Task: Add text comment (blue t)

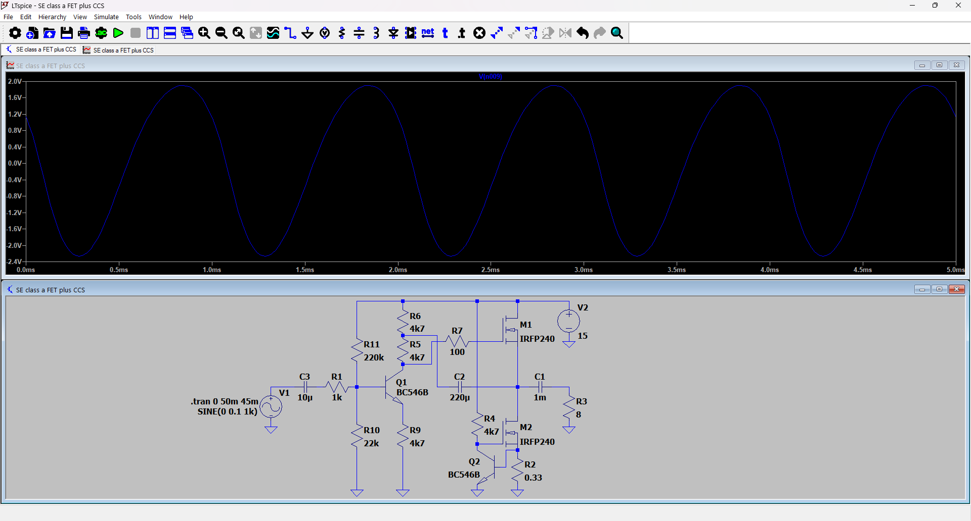Action: (445, 33)
